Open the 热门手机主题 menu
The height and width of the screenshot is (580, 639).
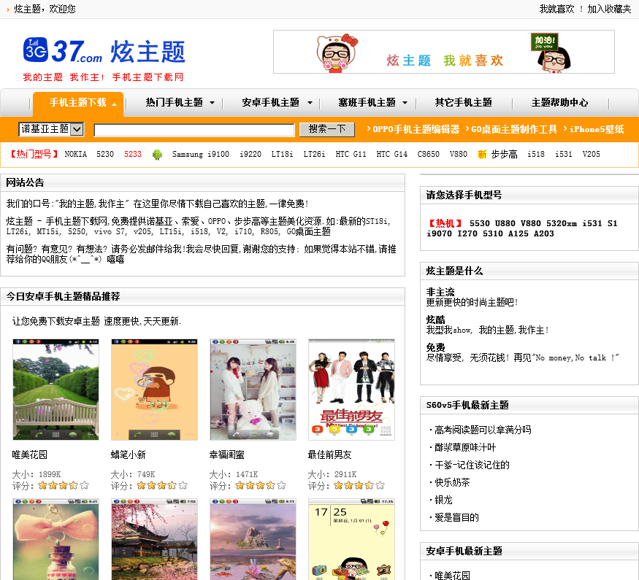(x=175, y=103)
